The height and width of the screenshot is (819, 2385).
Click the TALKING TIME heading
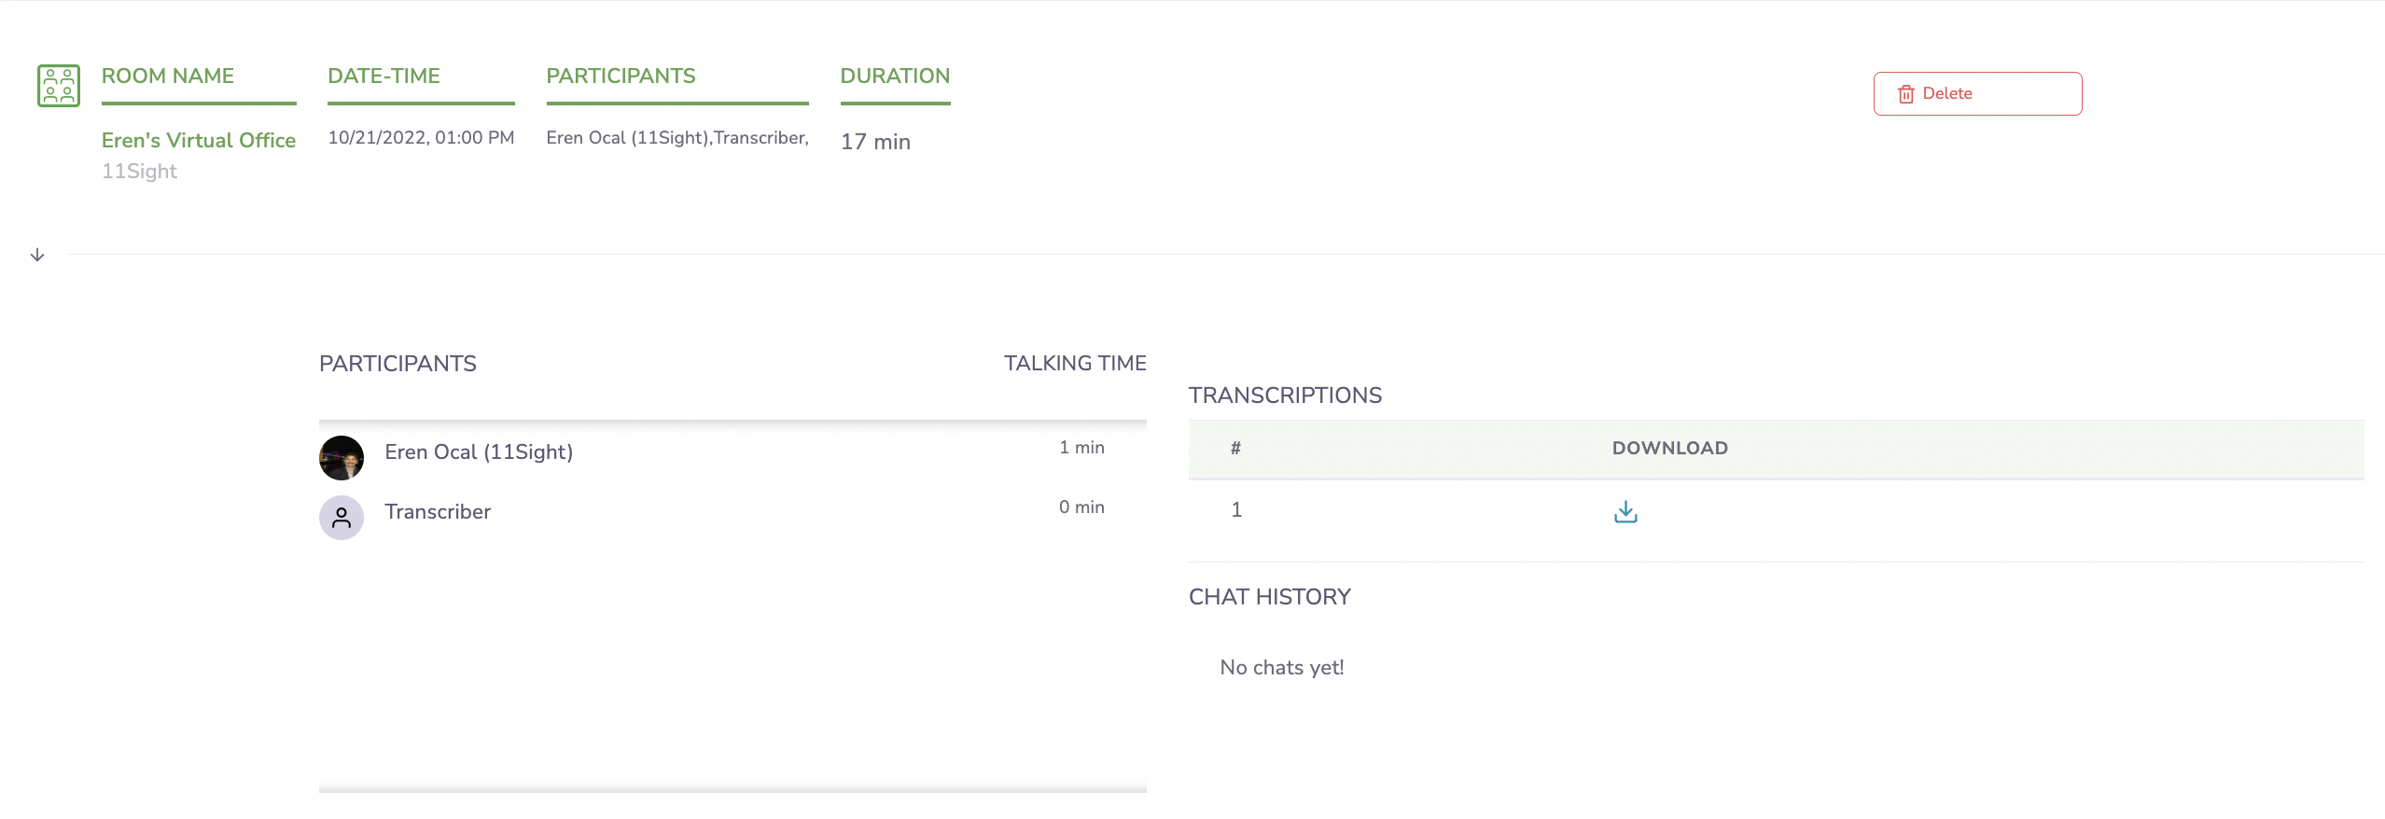(1075, 363)
